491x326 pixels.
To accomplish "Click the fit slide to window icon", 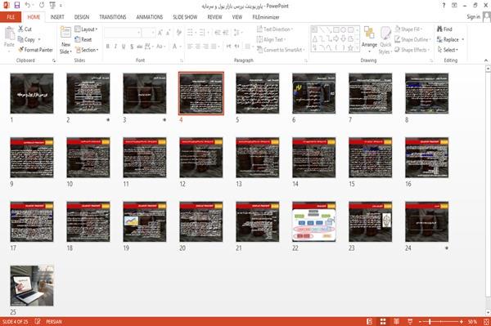I will tap(486, 322).
